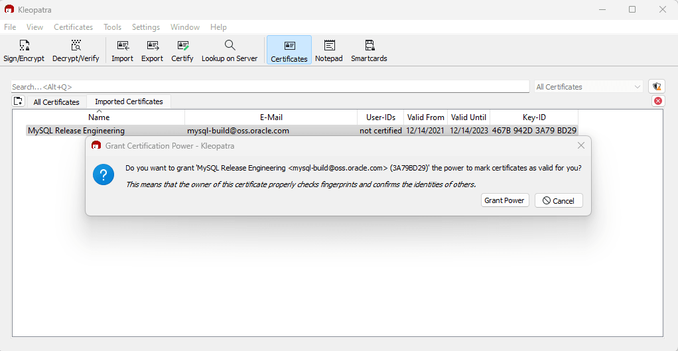The width and height of the screenshot is (678, 351).
Task: Maximize the Kleopatra window
Action: coord(632,9)
